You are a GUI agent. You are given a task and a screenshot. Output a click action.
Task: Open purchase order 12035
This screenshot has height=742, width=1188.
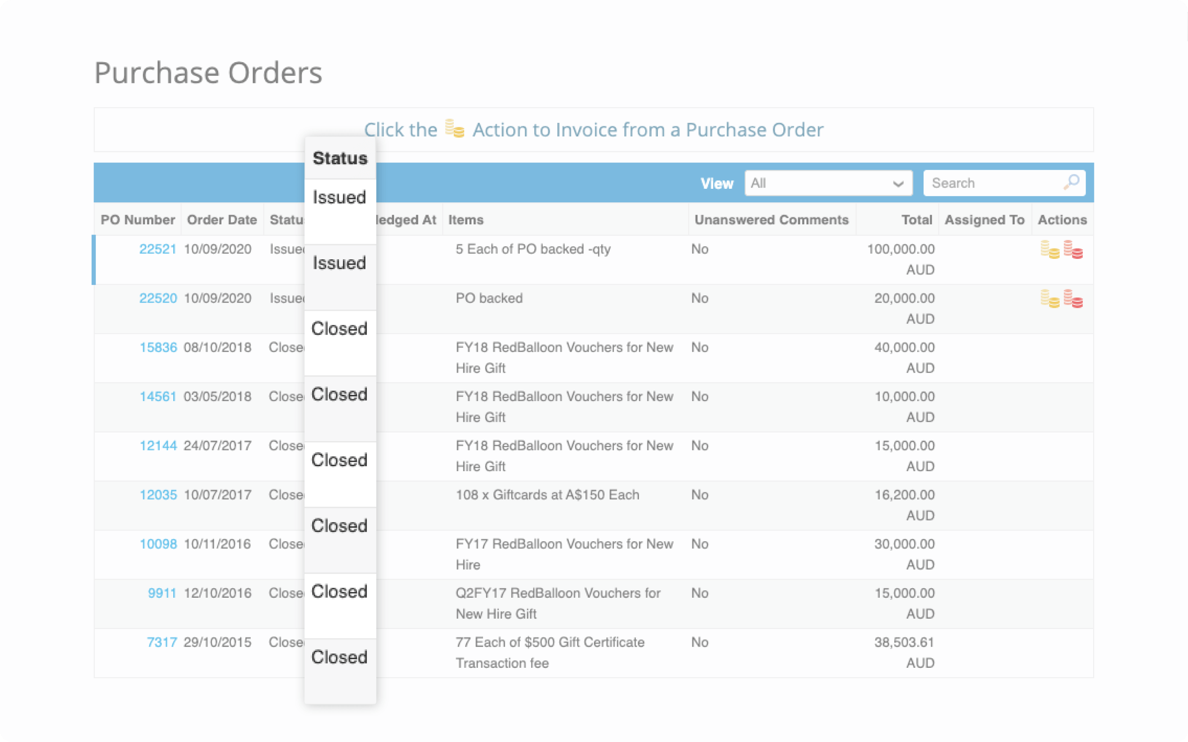point(158,495)
